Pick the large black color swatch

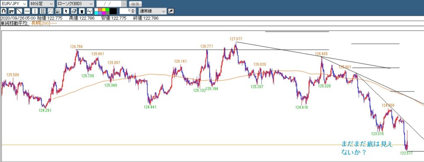click(113, 11)
